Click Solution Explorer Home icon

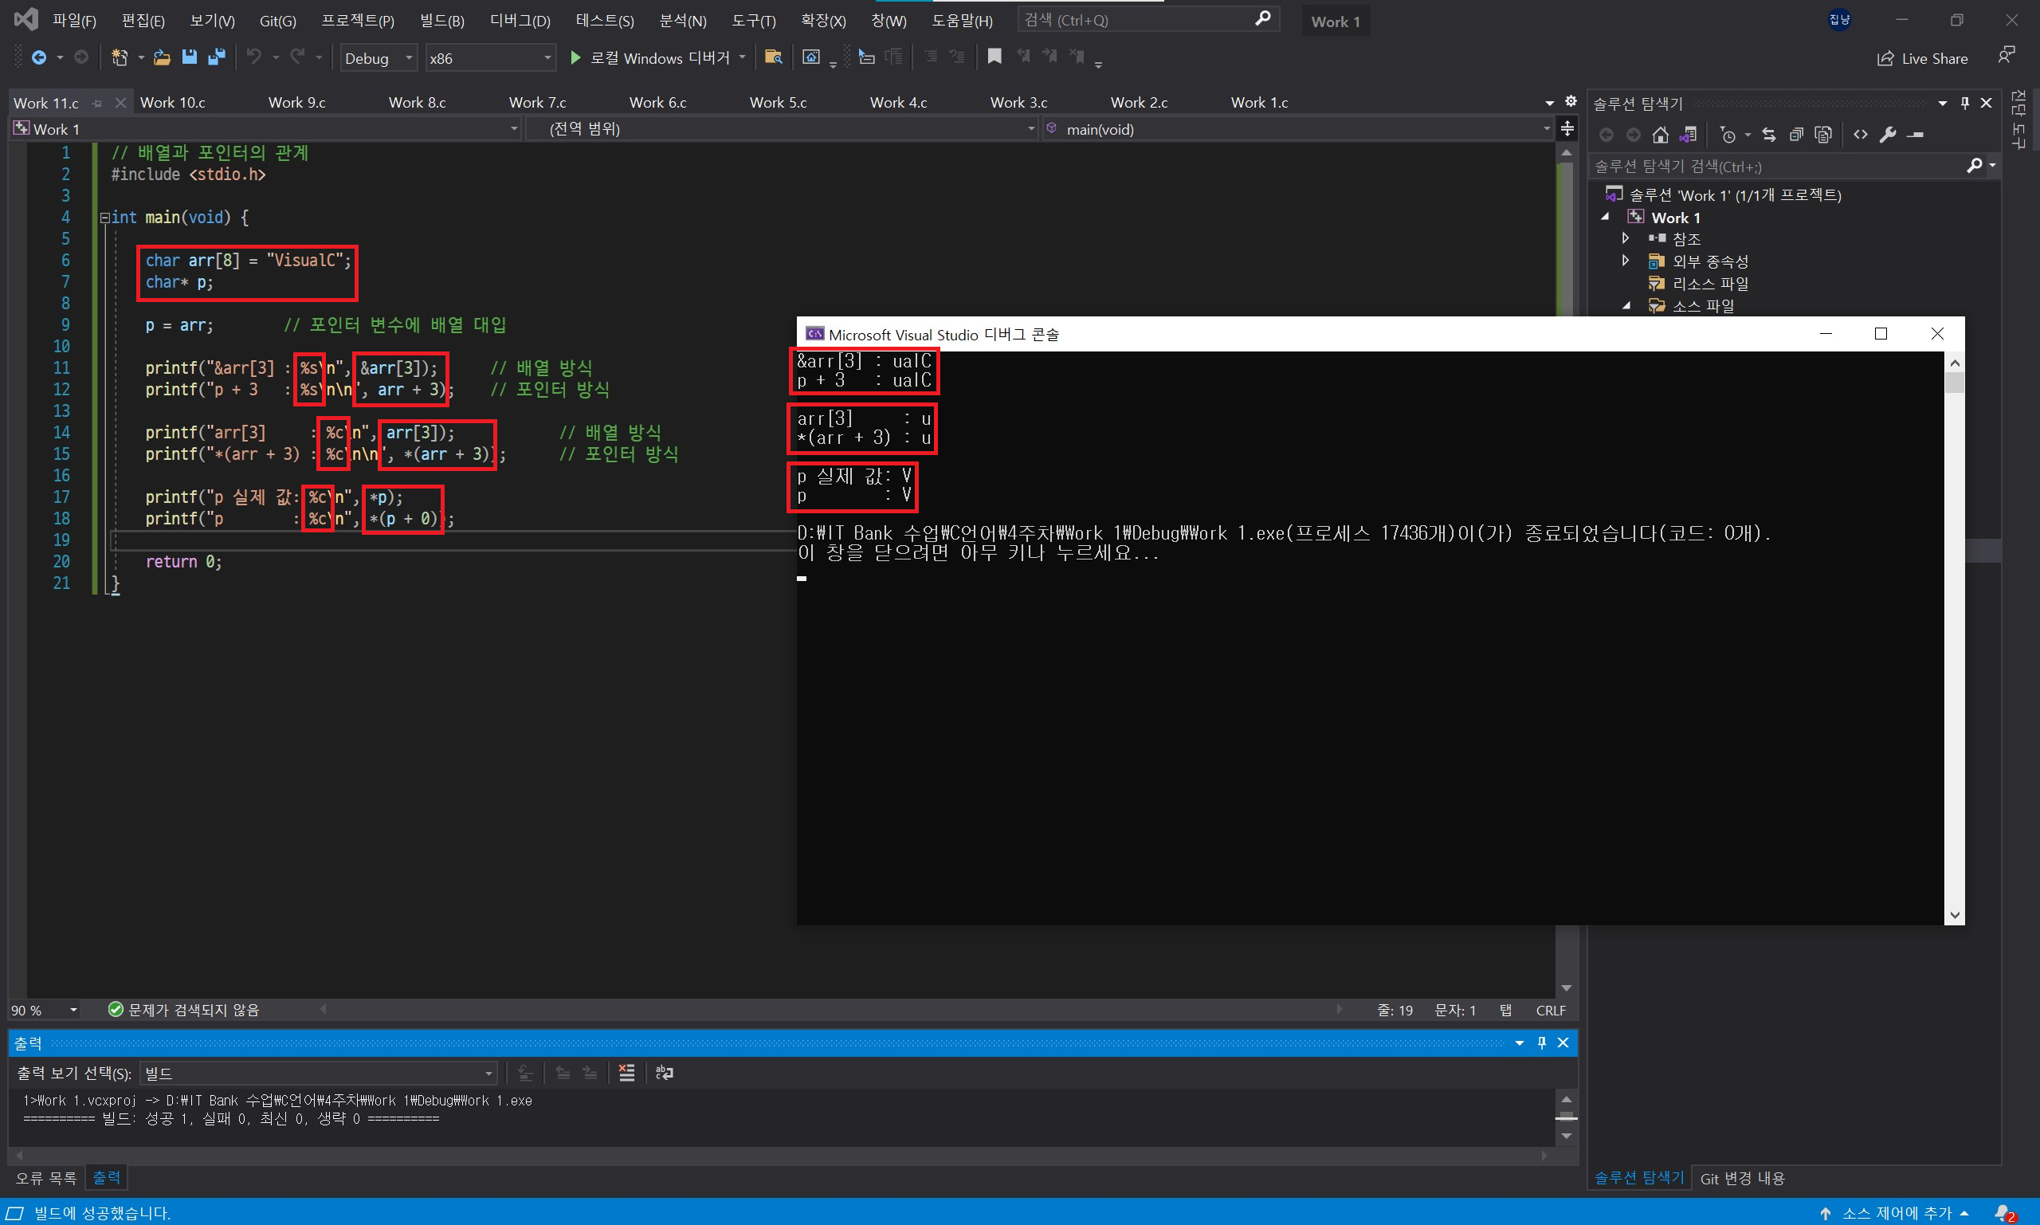coord(1661,135)
